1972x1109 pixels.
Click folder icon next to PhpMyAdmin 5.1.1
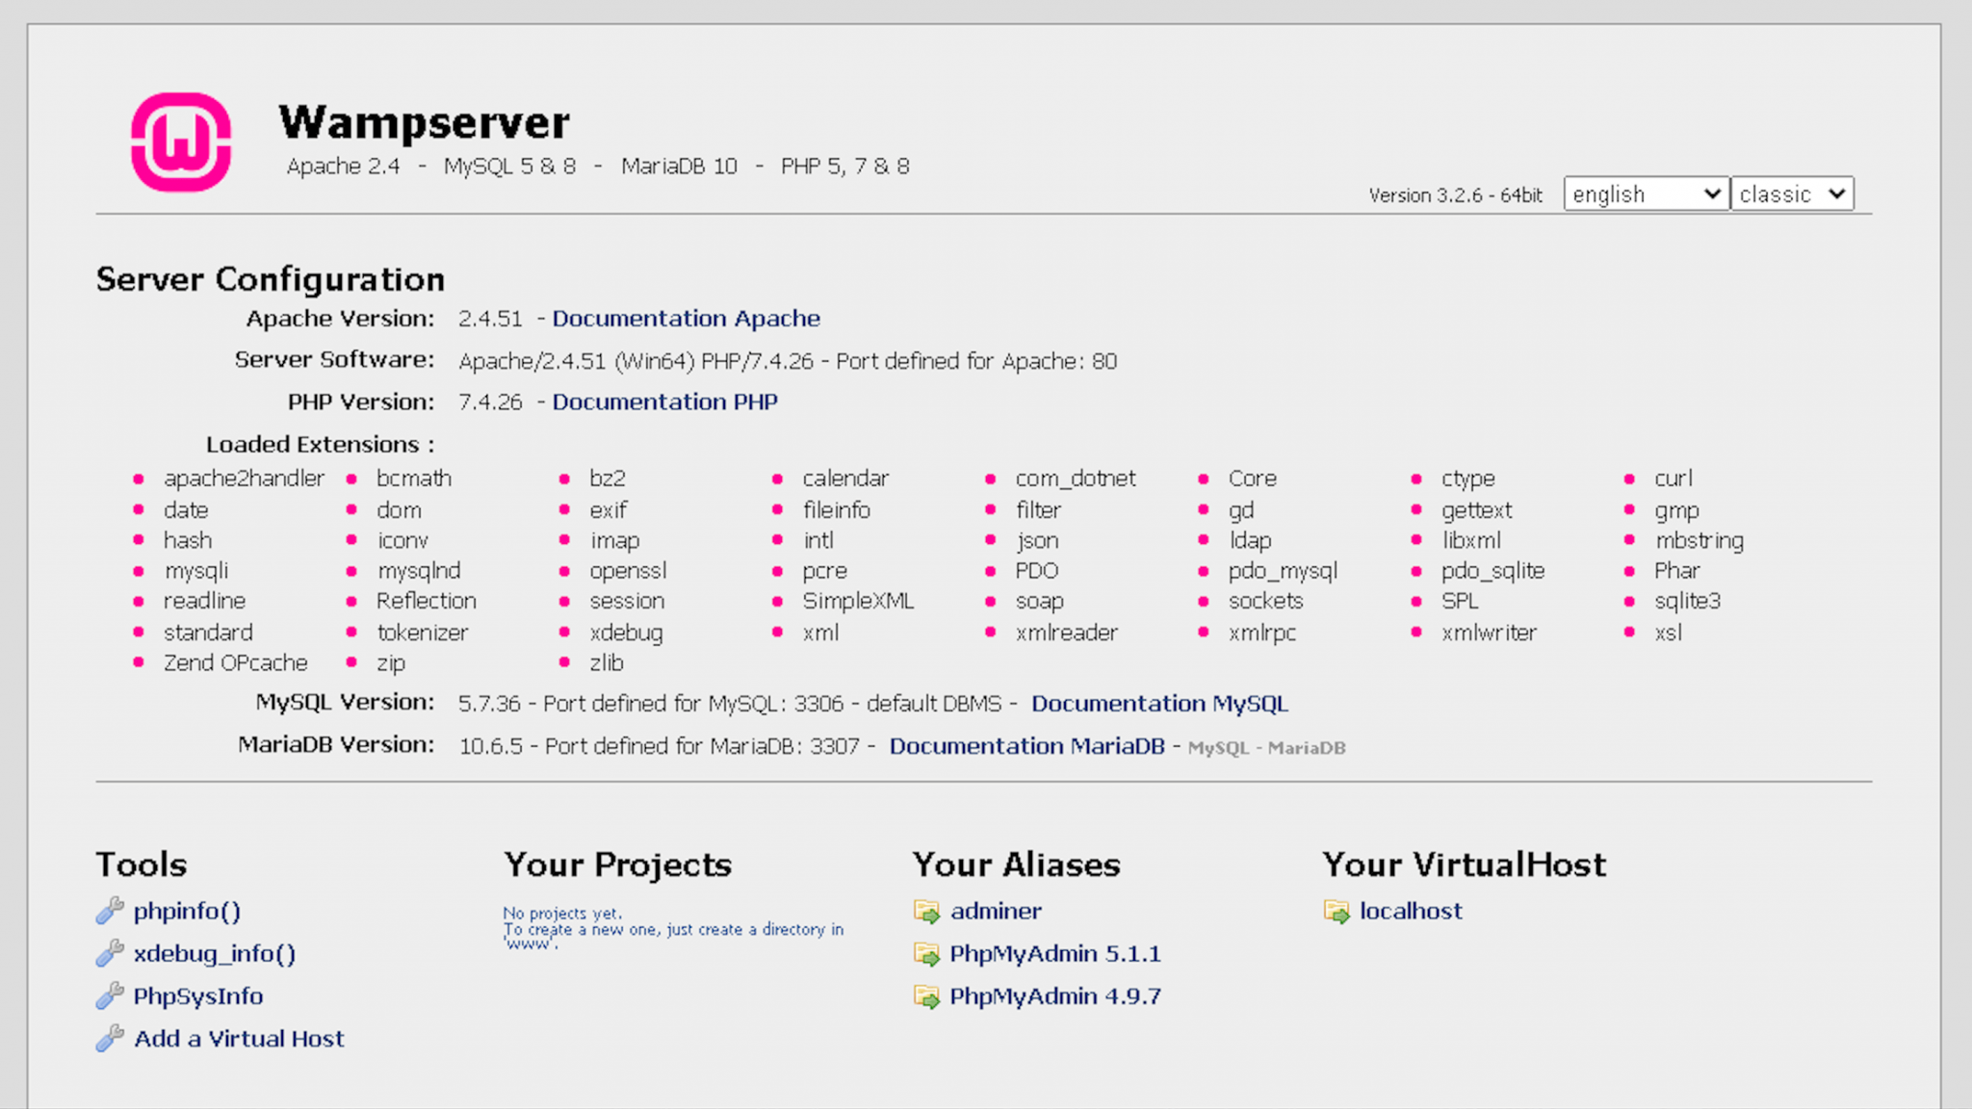click(926, 954)
